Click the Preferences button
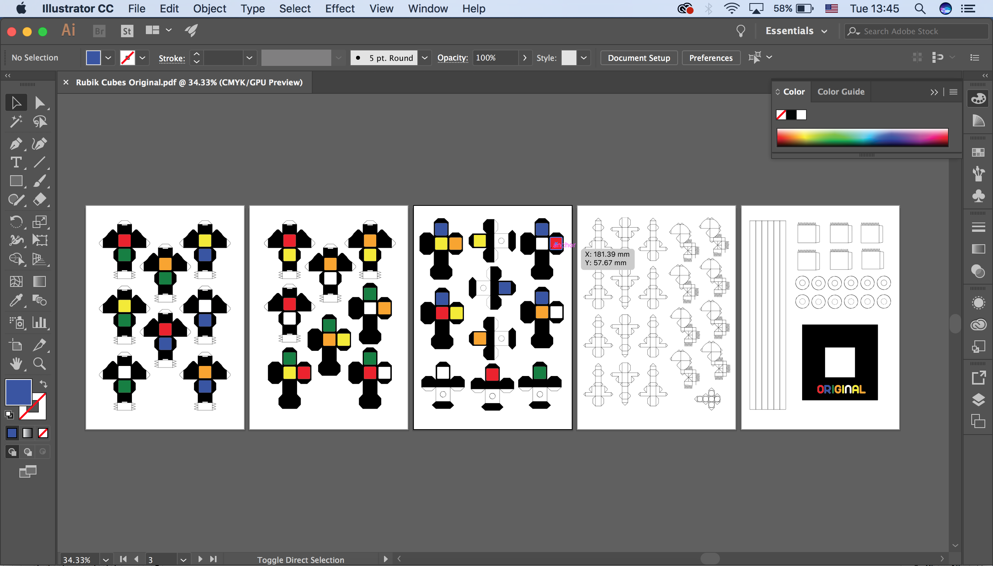This screenshot has height=566, width=993. click(x=711, y=58)
